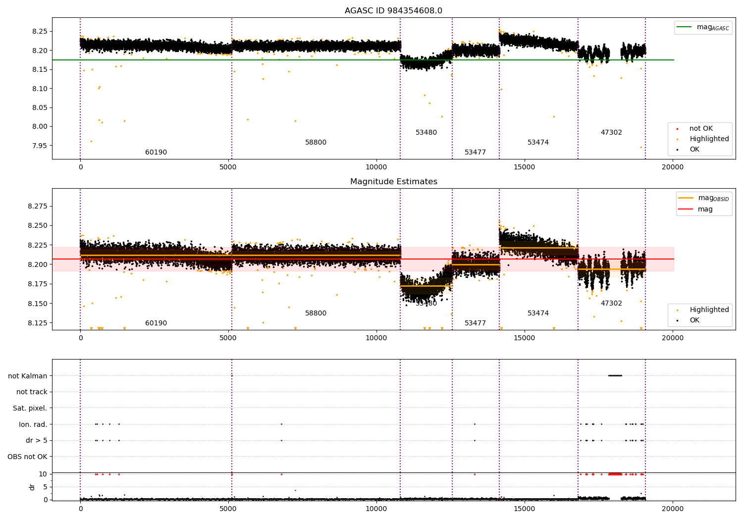743x520 pixels.
Task: Click the 10 tick on the dr axis
Action: [x=43, y=474]
